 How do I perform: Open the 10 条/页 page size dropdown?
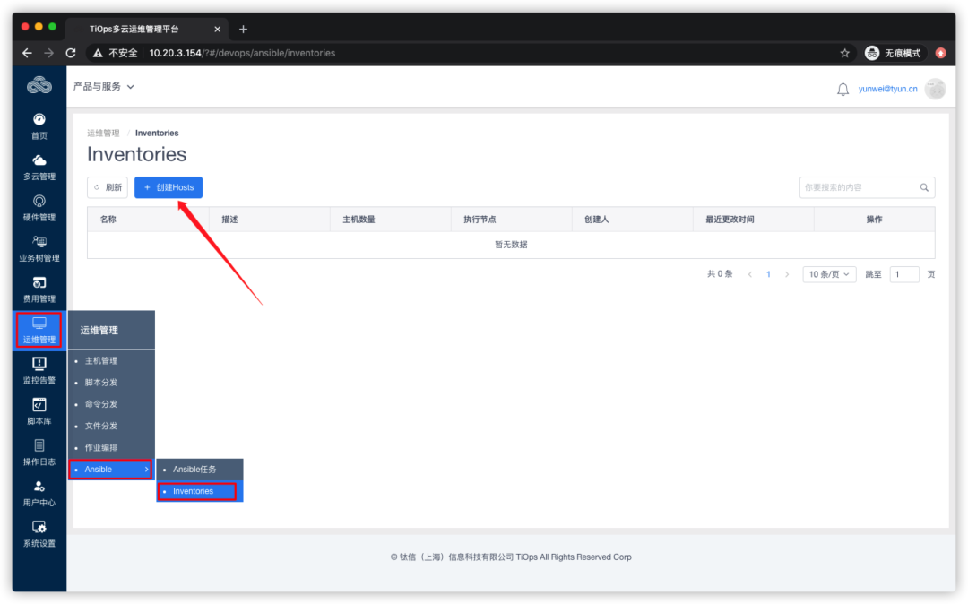pyautogui.click(x=827, y=274)
